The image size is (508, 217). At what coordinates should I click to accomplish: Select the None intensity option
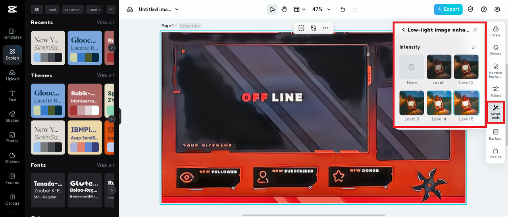(x=412, y=67)
